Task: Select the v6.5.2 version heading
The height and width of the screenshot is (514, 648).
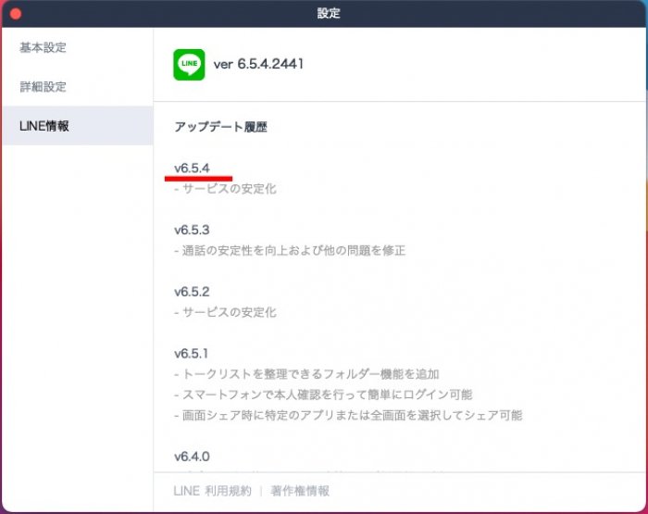Action: click(x=192, y=292)
